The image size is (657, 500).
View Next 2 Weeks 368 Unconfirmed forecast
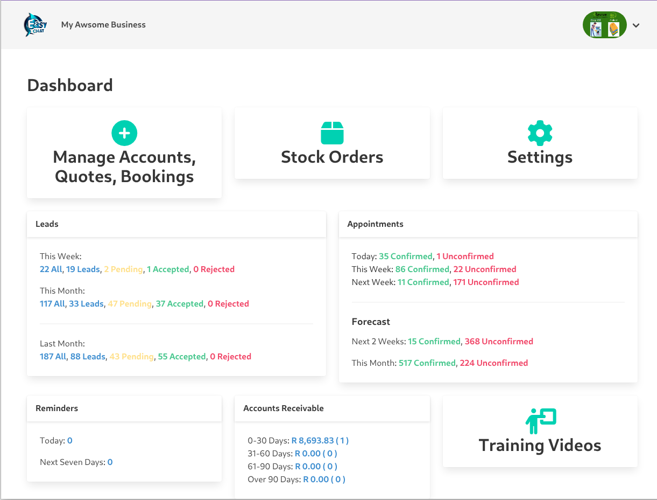tap(499, 342)
